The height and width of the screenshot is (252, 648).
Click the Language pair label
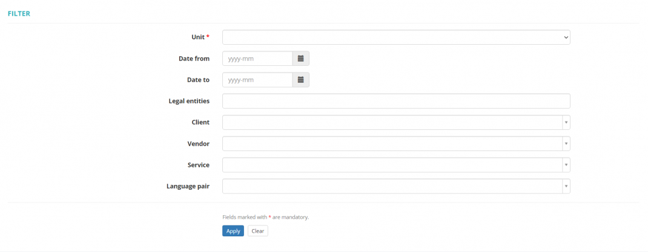point(188,186)
